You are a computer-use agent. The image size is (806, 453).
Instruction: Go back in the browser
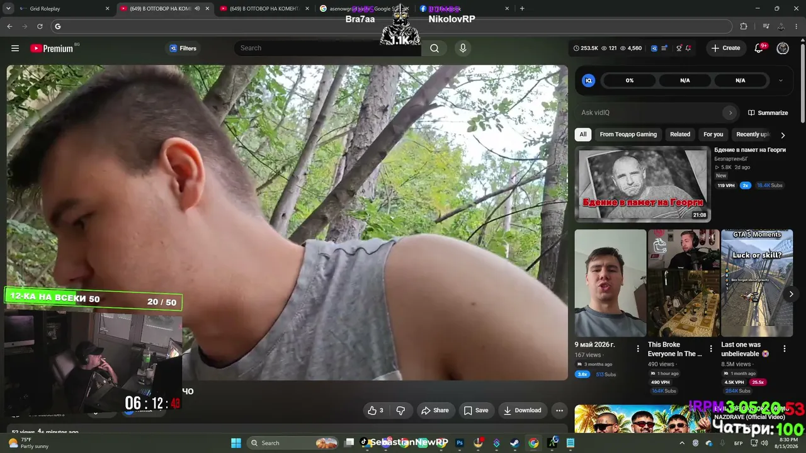(9, 26)
